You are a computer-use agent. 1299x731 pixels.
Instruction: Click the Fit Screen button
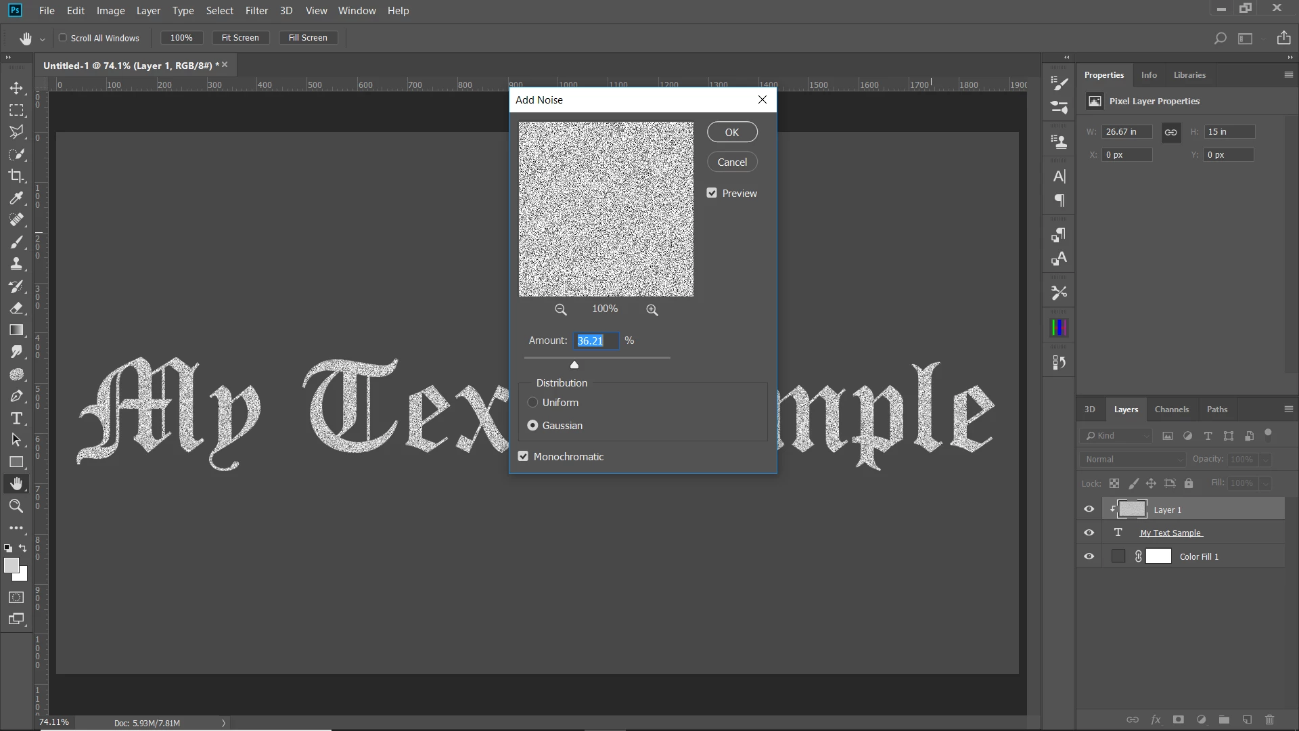[240, 38]
